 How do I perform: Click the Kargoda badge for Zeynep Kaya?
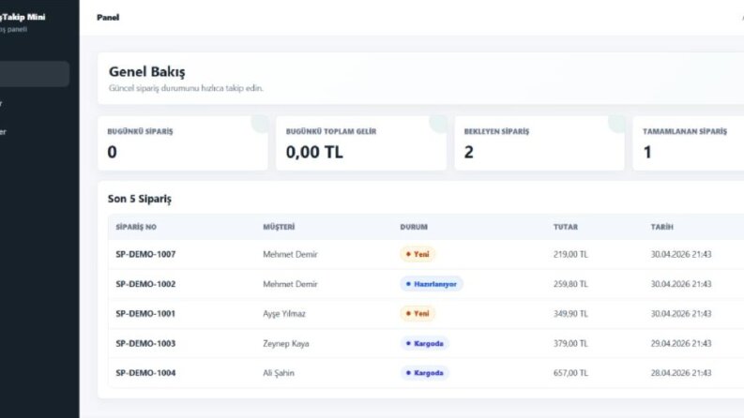coord(425,344)
